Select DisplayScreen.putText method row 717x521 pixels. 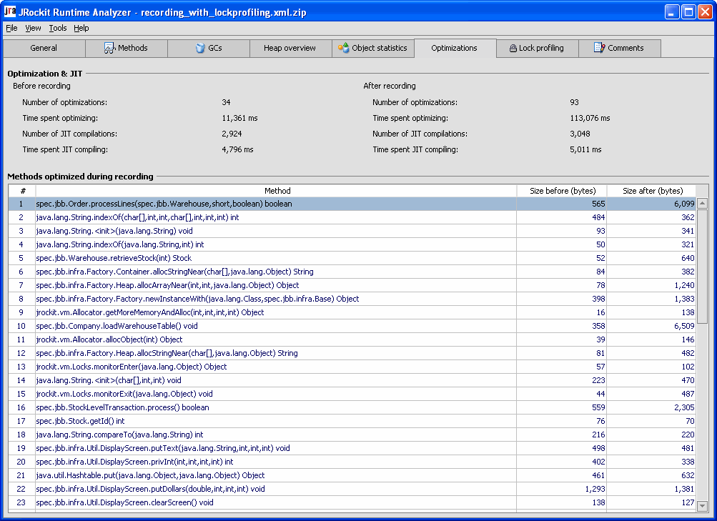click(353, 448)
